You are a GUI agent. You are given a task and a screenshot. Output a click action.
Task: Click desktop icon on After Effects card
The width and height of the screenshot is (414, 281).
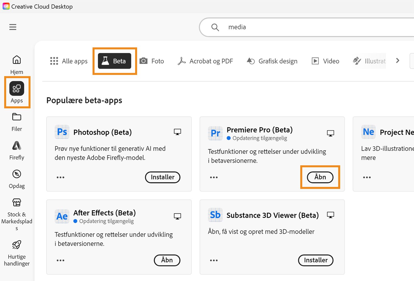pos(178,216)
